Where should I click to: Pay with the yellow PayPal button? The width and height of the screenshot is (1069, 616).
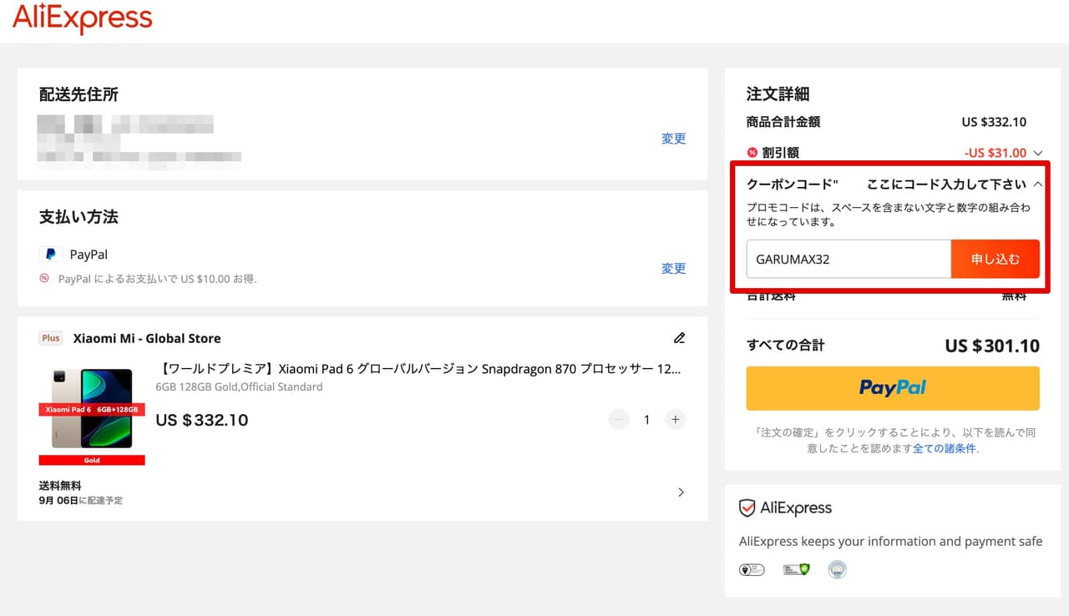pyautogui.click(x=892, y=388)
